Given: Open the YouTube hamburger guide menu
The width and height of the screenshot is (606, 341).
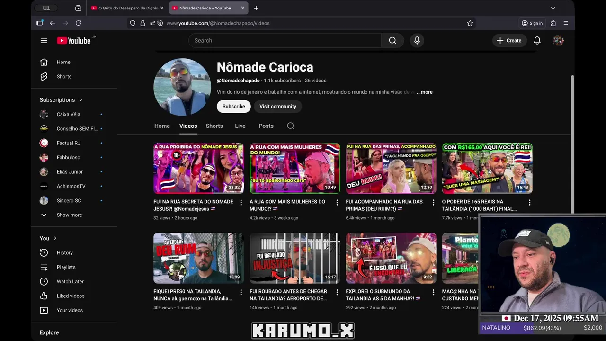Looking at the screenshot, I should (44, 40).
